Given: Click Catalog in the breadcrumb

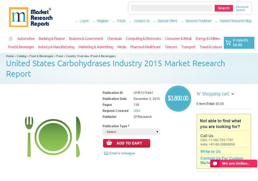Looking at the screenshot, I should tap(22, 56).
